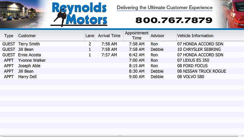Select customer Terry Smith
Screen dimensions: 244x137
click(29, 44)
